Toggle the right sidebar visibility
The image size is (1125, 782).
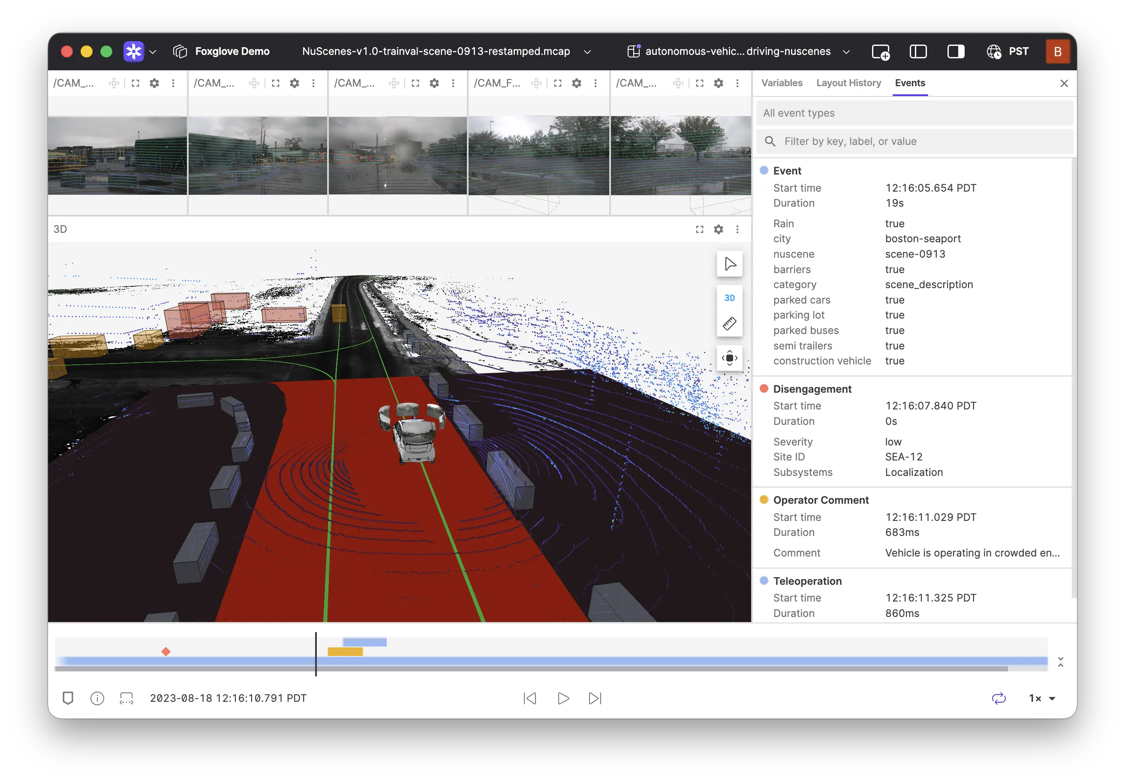coord(956,52)
